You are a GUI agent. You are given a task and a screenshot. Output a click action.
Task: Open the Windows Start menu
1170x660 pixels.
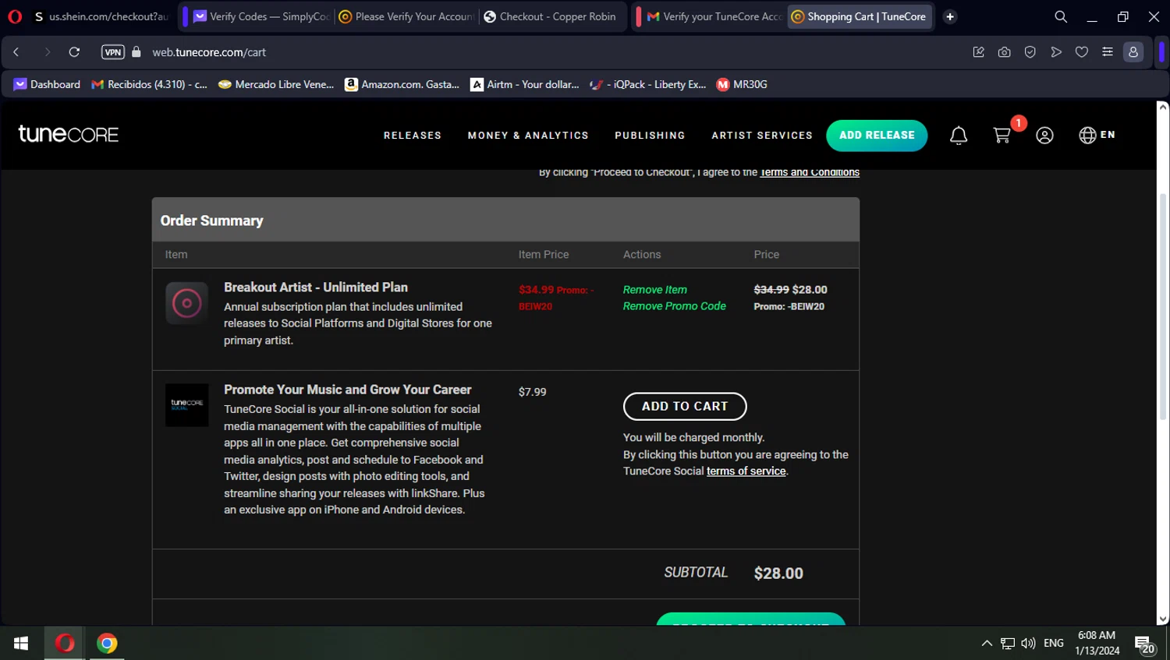coord(21,644)
